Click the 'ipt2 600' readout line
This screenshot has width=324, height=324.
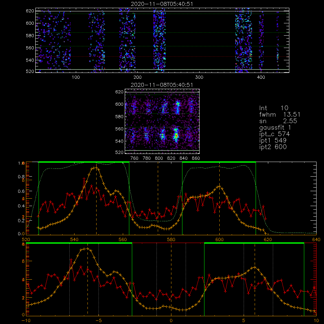[x=273, y=147]
